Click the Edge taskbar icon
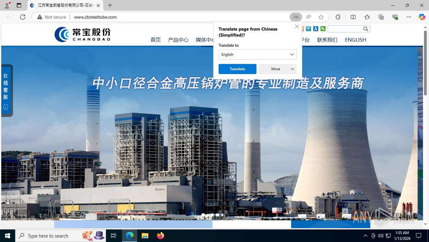 (130, 236)
